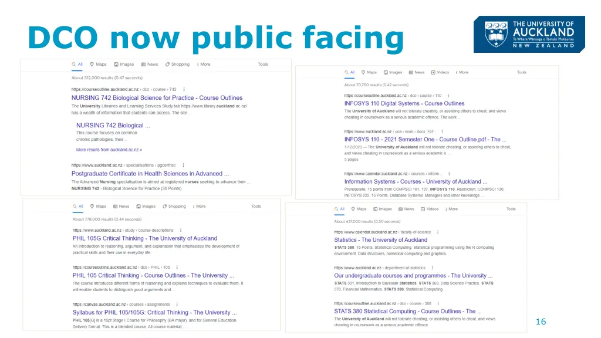Click Videos icon in STATS 380 results panel
601x338 pixels.
(x=423, y=209)
